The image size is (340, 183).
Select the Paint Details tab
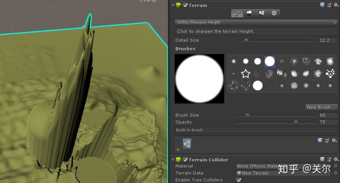(x=262, y=13)
